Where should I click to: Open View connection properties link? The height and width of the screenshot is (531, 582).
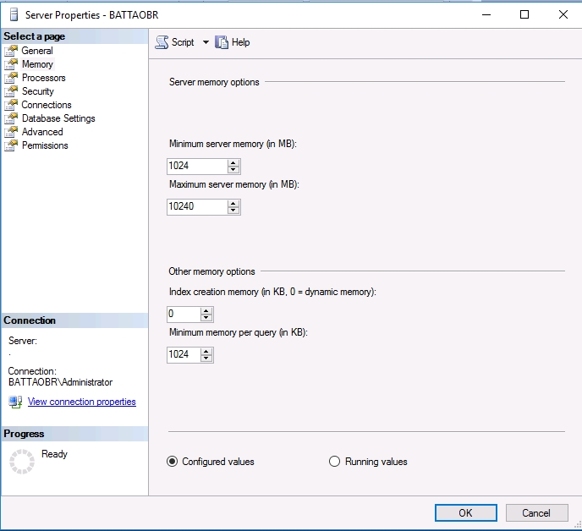(x=82, y=402)
